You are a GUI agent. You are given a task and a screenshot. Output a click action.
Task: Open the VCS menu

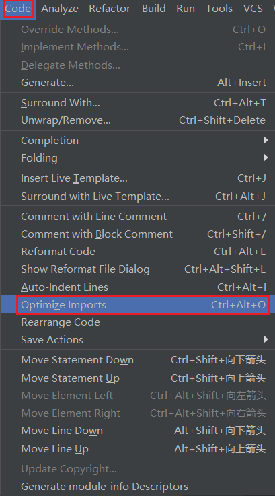[x=253, y=9]
